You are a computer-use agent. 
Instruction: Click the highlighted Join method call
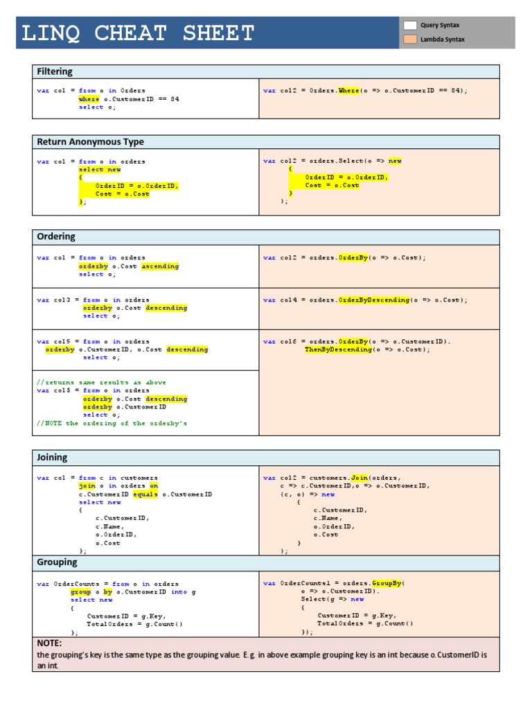click(359, 478)
